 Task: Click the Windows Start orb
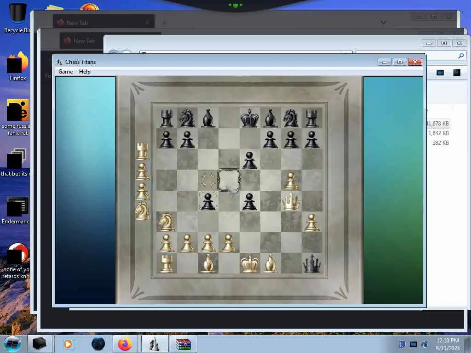(12, 344)
